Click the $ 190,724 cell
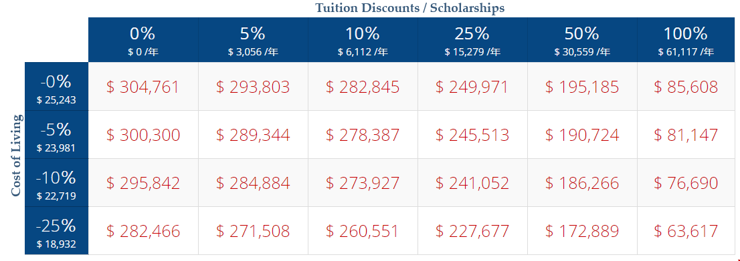The image size is (740, 261). (x=582, y=135)
